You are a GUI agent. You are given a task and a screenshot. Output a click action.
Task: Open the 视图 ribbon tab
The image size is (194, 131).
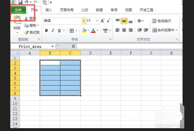pyautogui.click(x=129, y=10)
